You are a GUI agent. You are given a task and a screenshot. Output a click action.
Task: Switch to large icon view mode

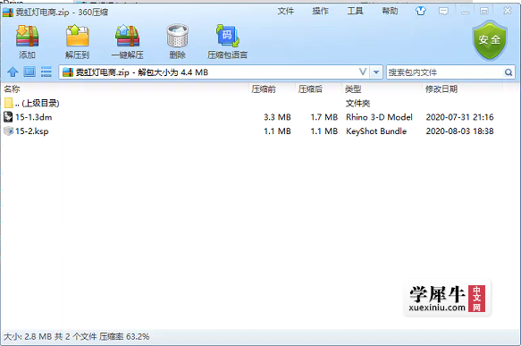point(29,72)
